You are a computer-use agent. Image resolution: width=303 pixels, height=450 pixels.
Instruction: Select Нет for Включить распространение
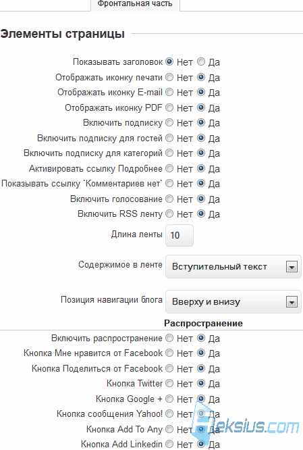coord(169,338)
